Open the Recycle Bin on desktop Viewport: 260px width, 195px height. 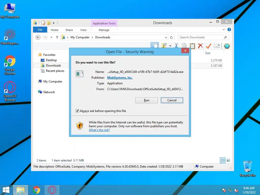[247, 169]
